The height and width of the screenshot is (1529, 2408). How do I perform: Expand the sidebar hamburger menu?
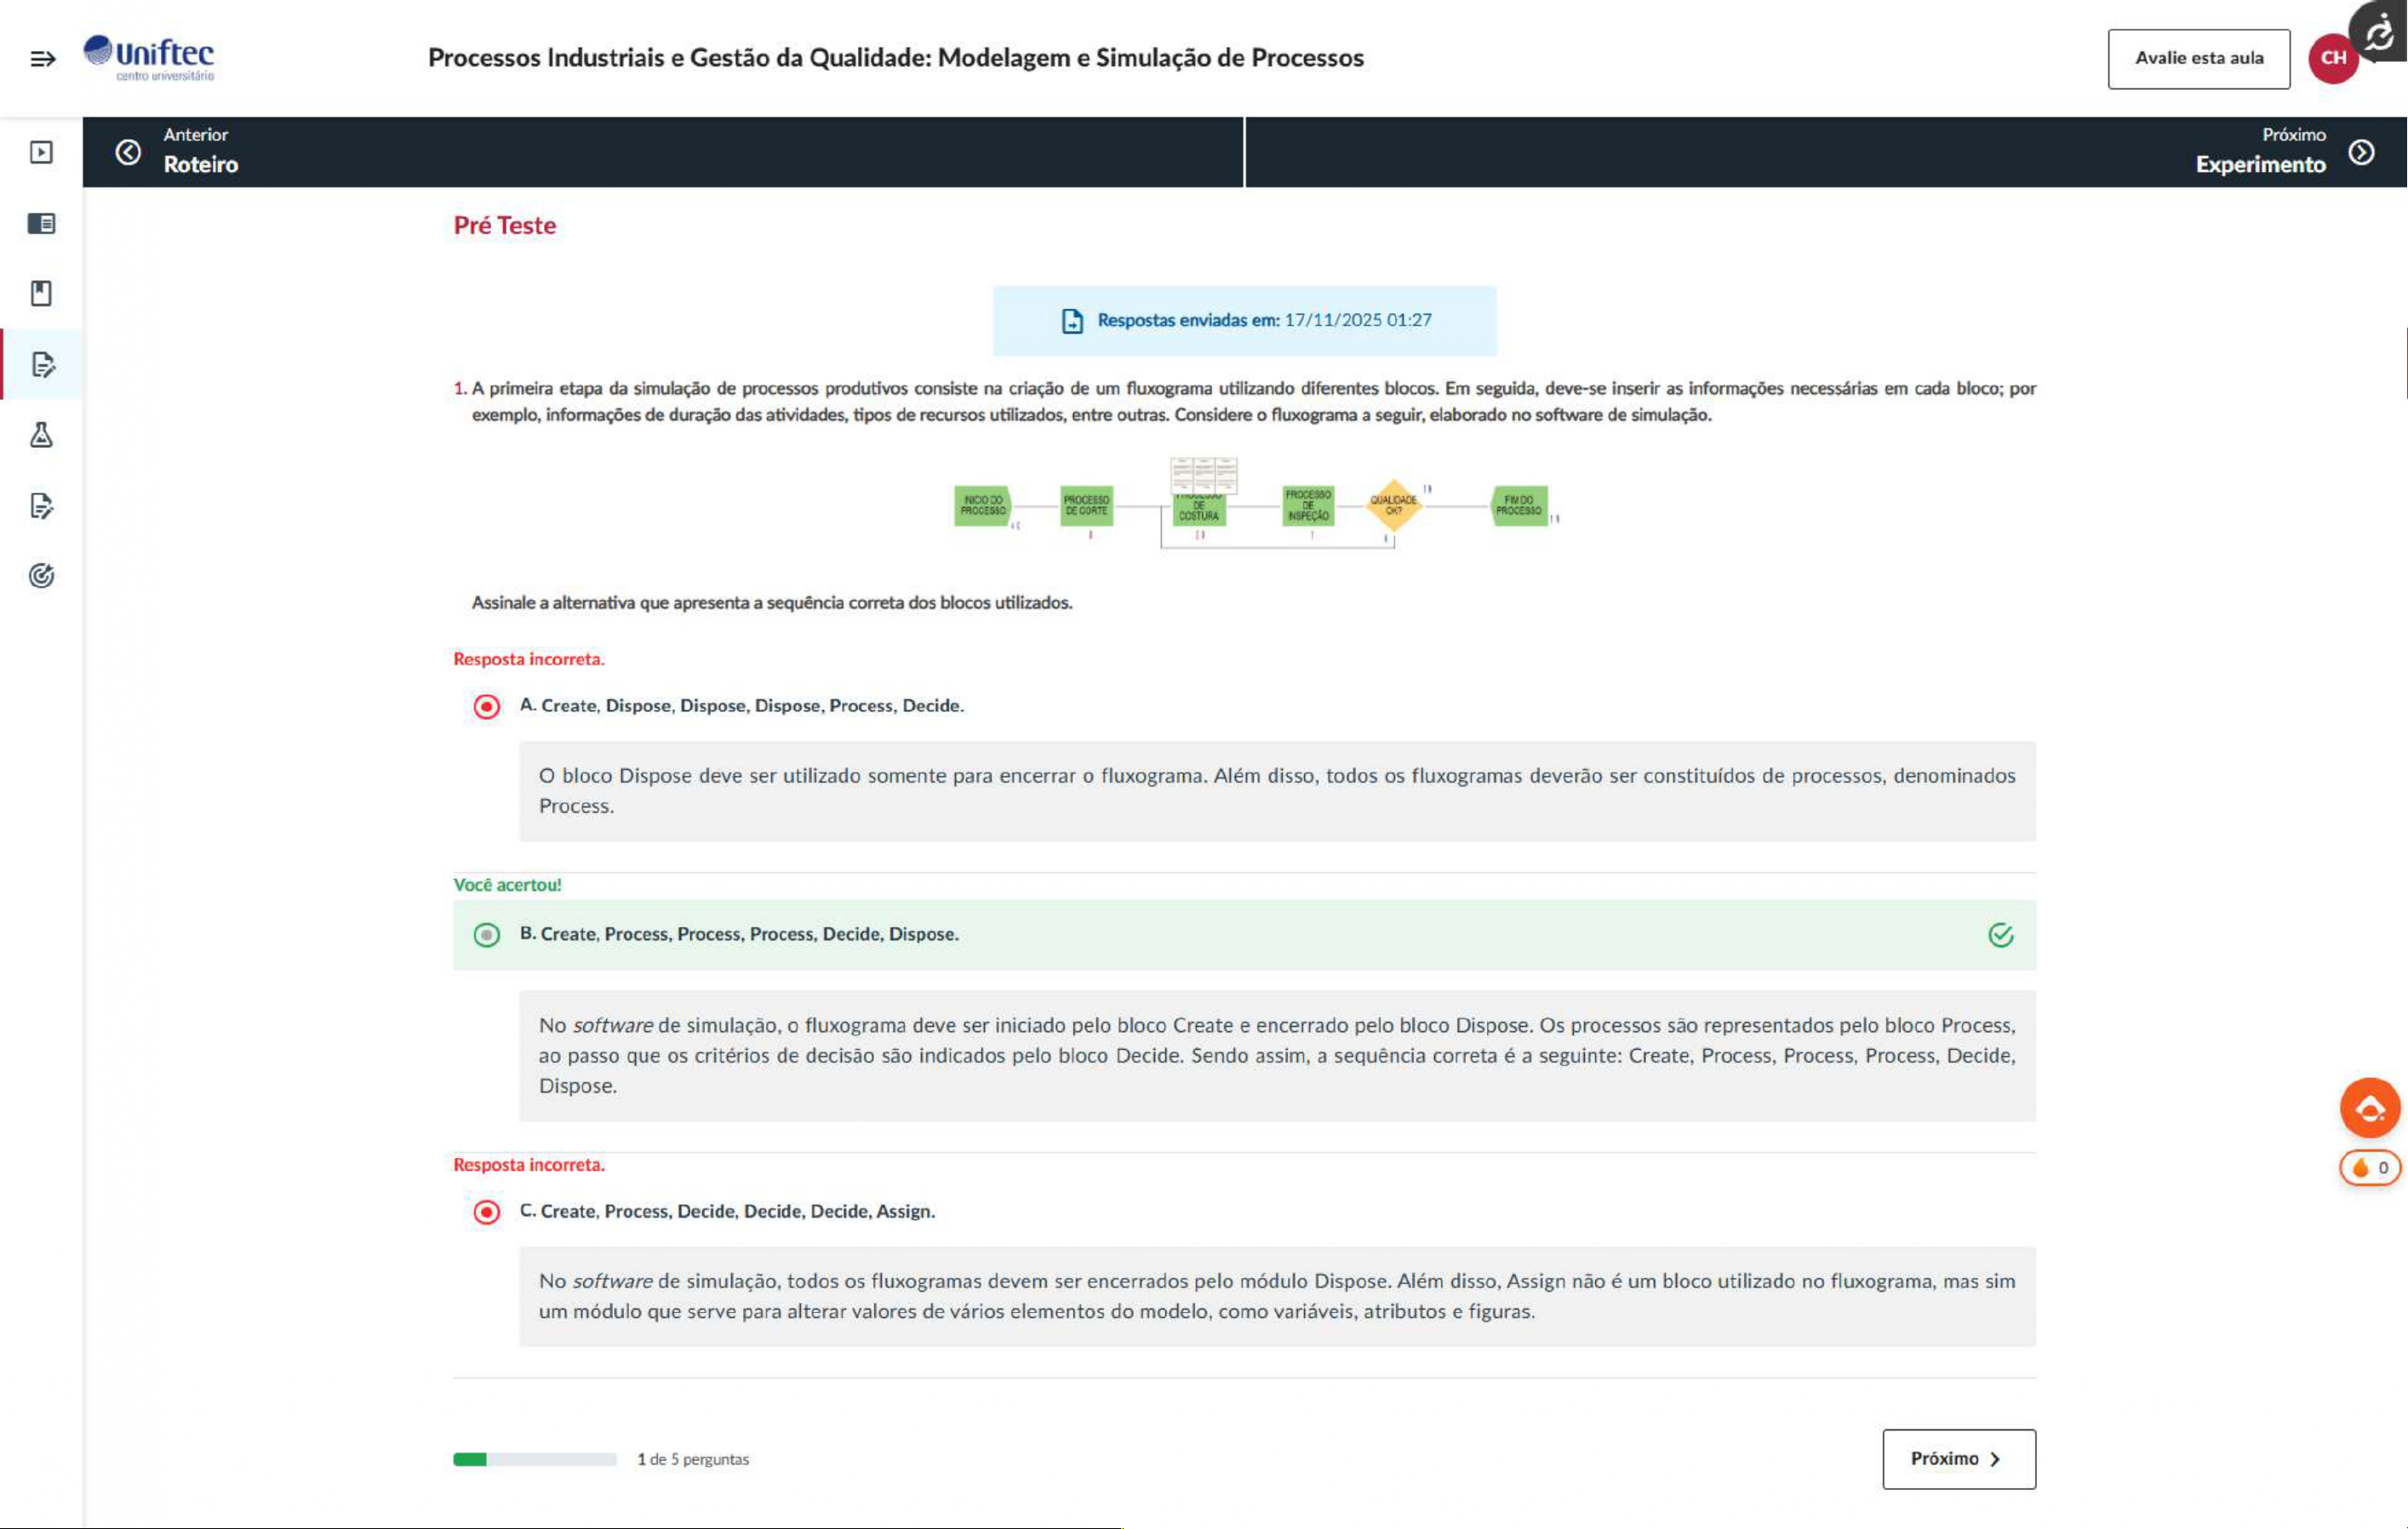[x=42, y=59]
